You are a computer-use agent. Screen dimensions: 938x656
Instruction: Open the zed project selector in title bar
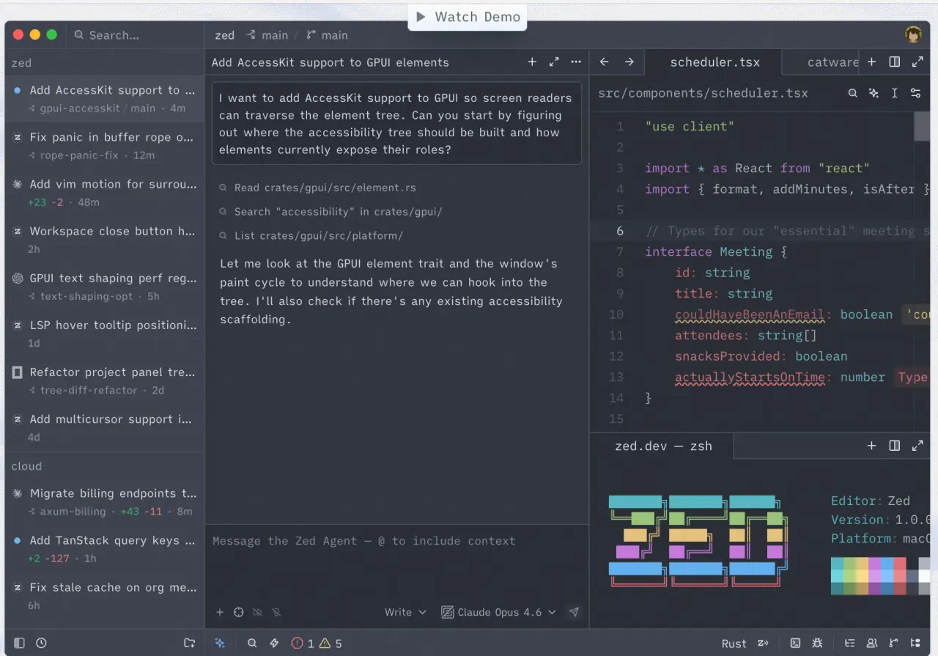click(x=224, y=35)
